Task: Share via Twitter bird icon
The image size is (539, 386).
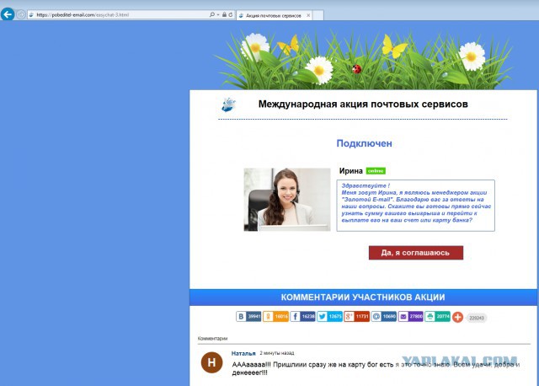Action: tap(322, 317)
